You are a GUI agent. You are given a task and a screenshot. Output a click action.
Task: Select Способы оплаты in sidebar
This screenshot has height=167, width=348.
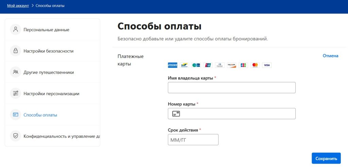click(x=52, y=115)
